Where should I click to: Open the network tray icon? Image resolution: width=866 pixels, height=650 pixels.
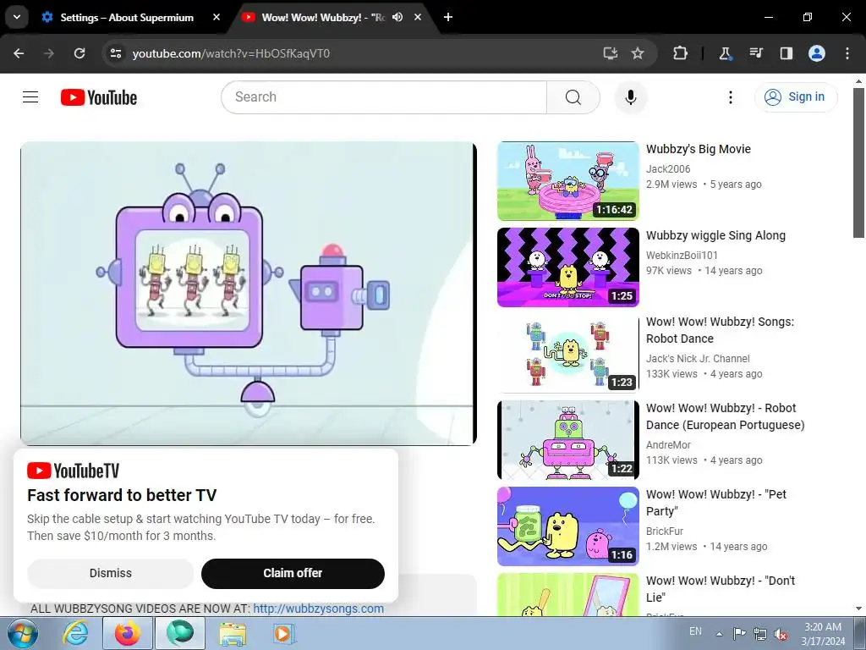[x=760, y=633]
